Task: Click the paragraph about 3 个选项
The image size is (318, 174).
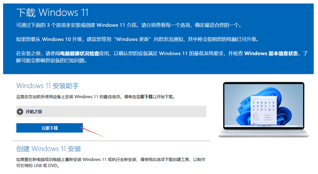Action: [x=129, y=25]
